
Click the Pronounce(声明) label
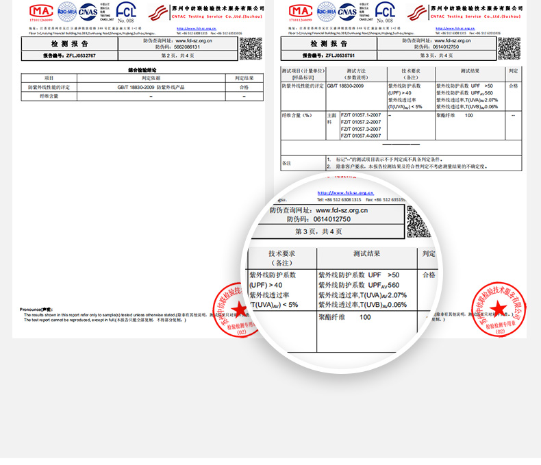pos(36,310)
